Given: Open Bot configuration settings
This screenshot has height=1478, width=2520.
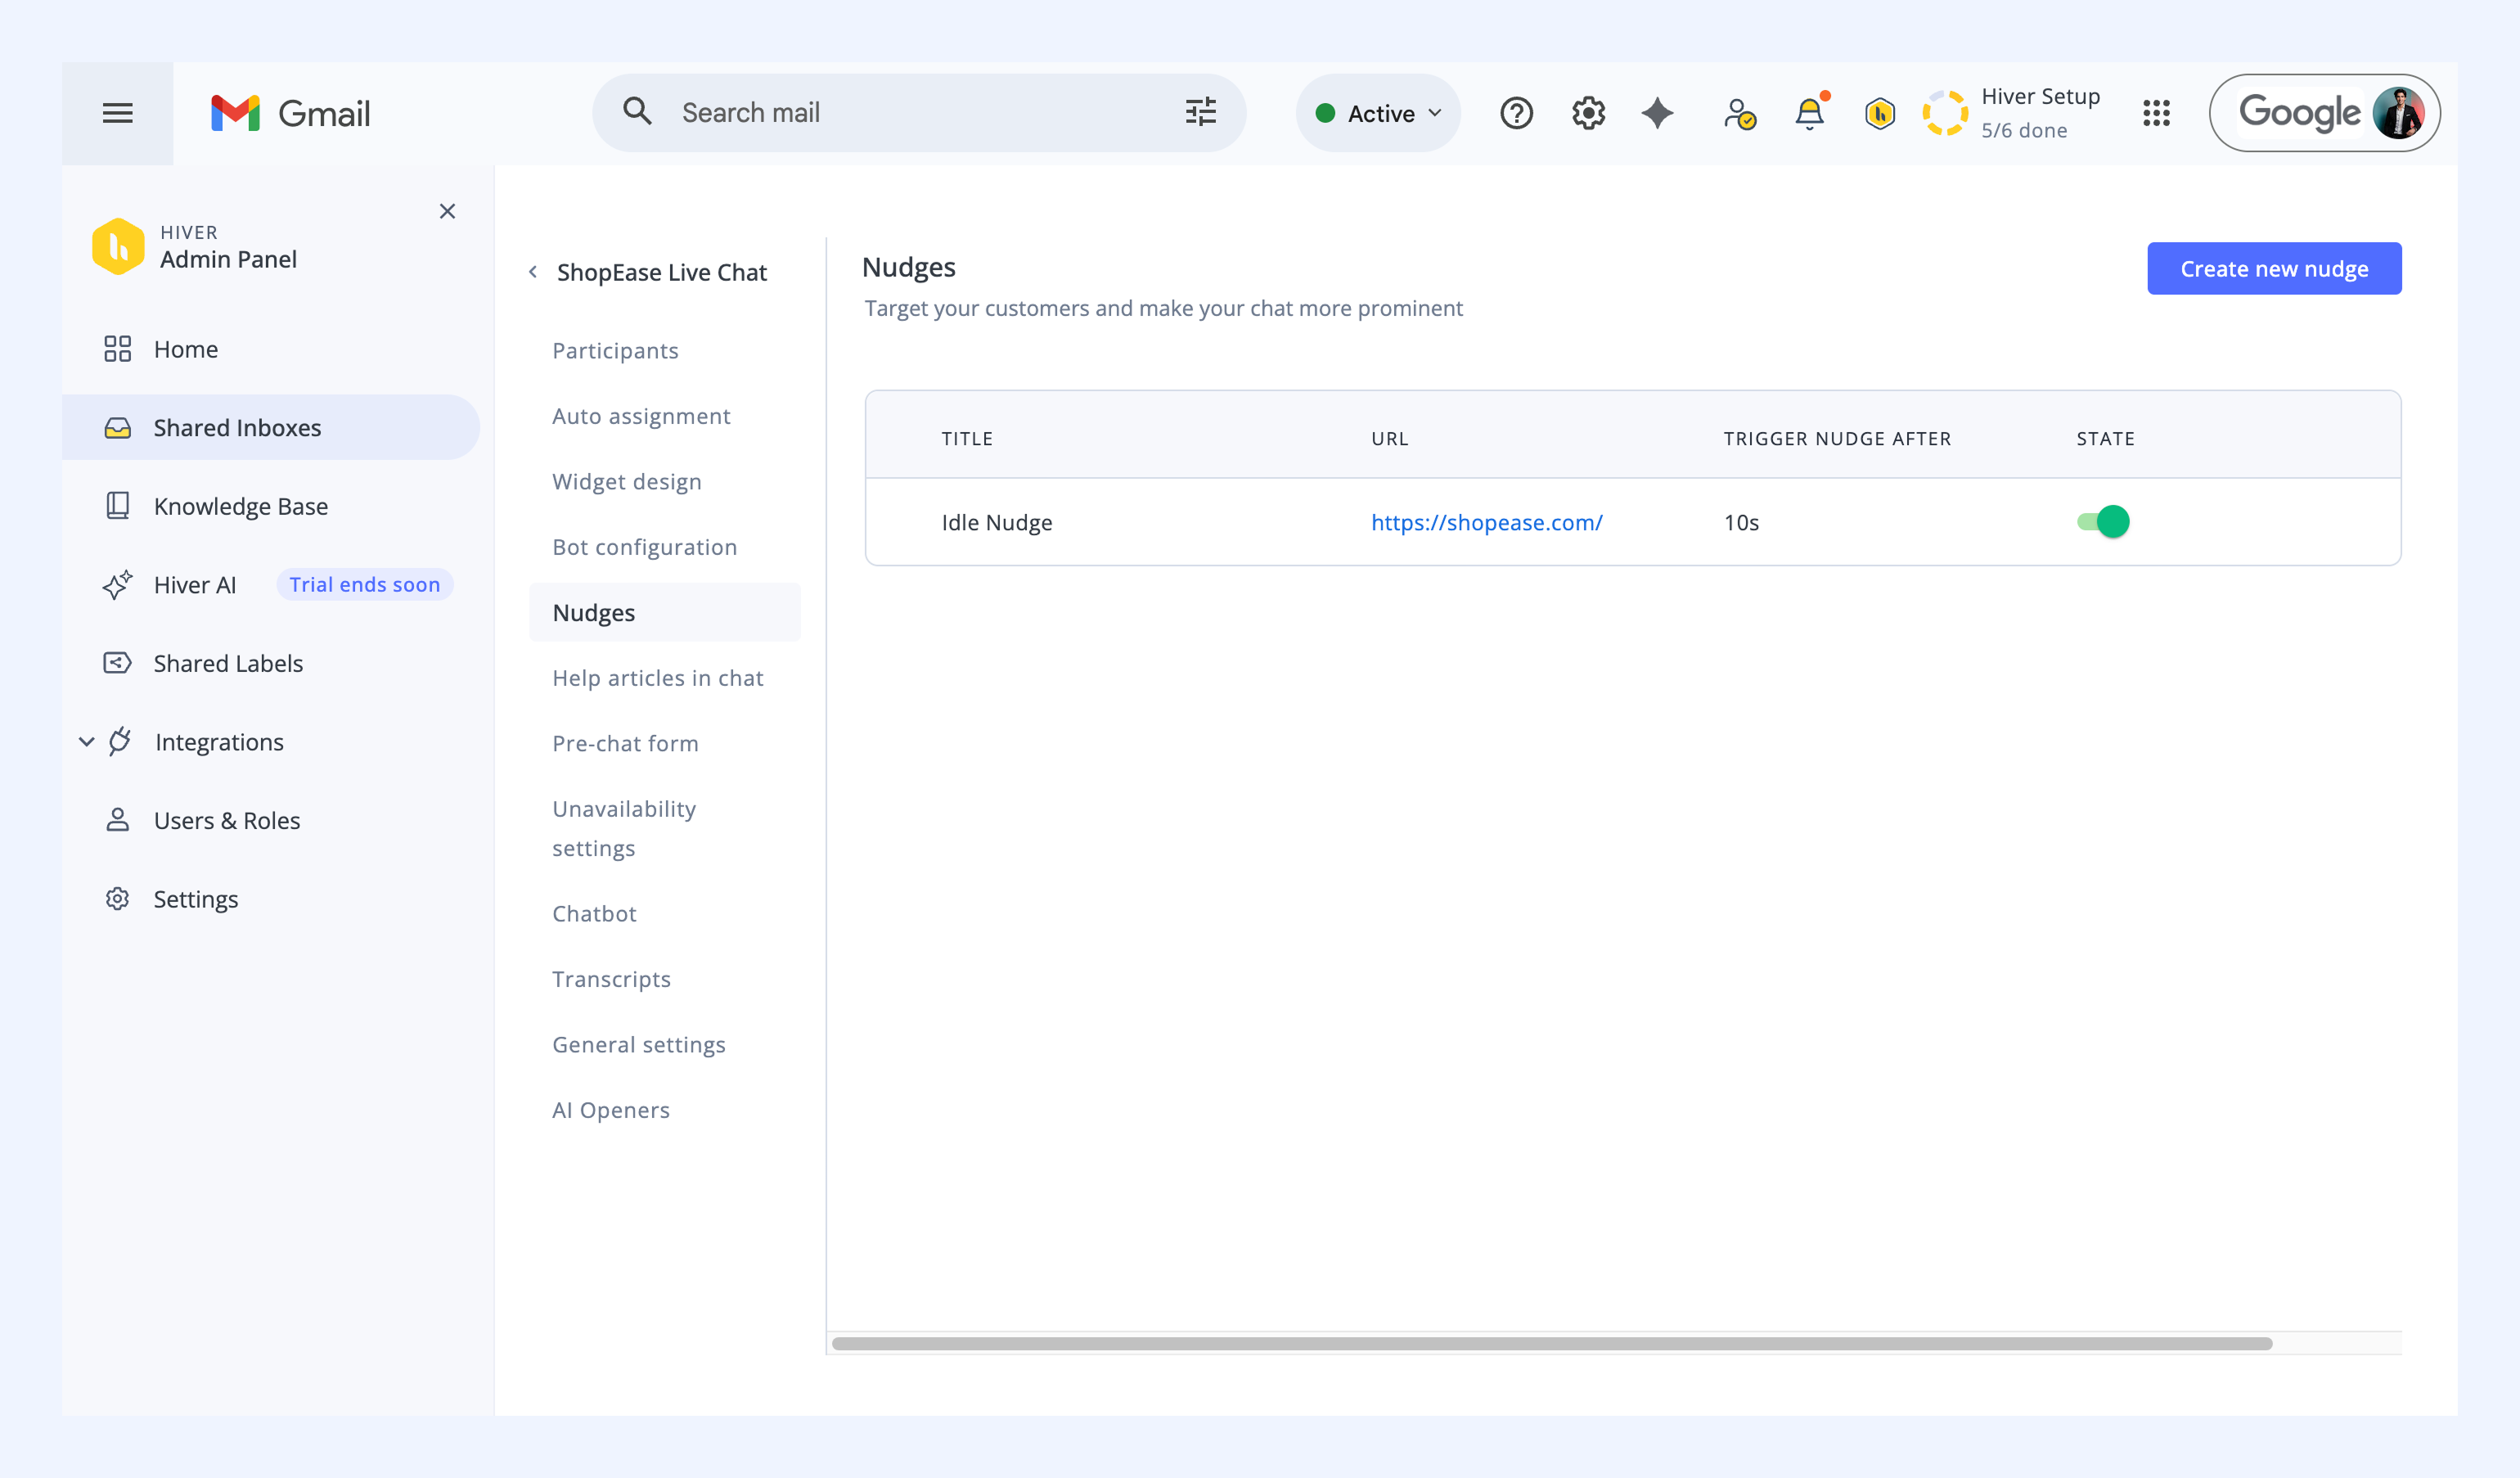Looking at the screenshot, I should pyautogui.click(x=645, y=547).
